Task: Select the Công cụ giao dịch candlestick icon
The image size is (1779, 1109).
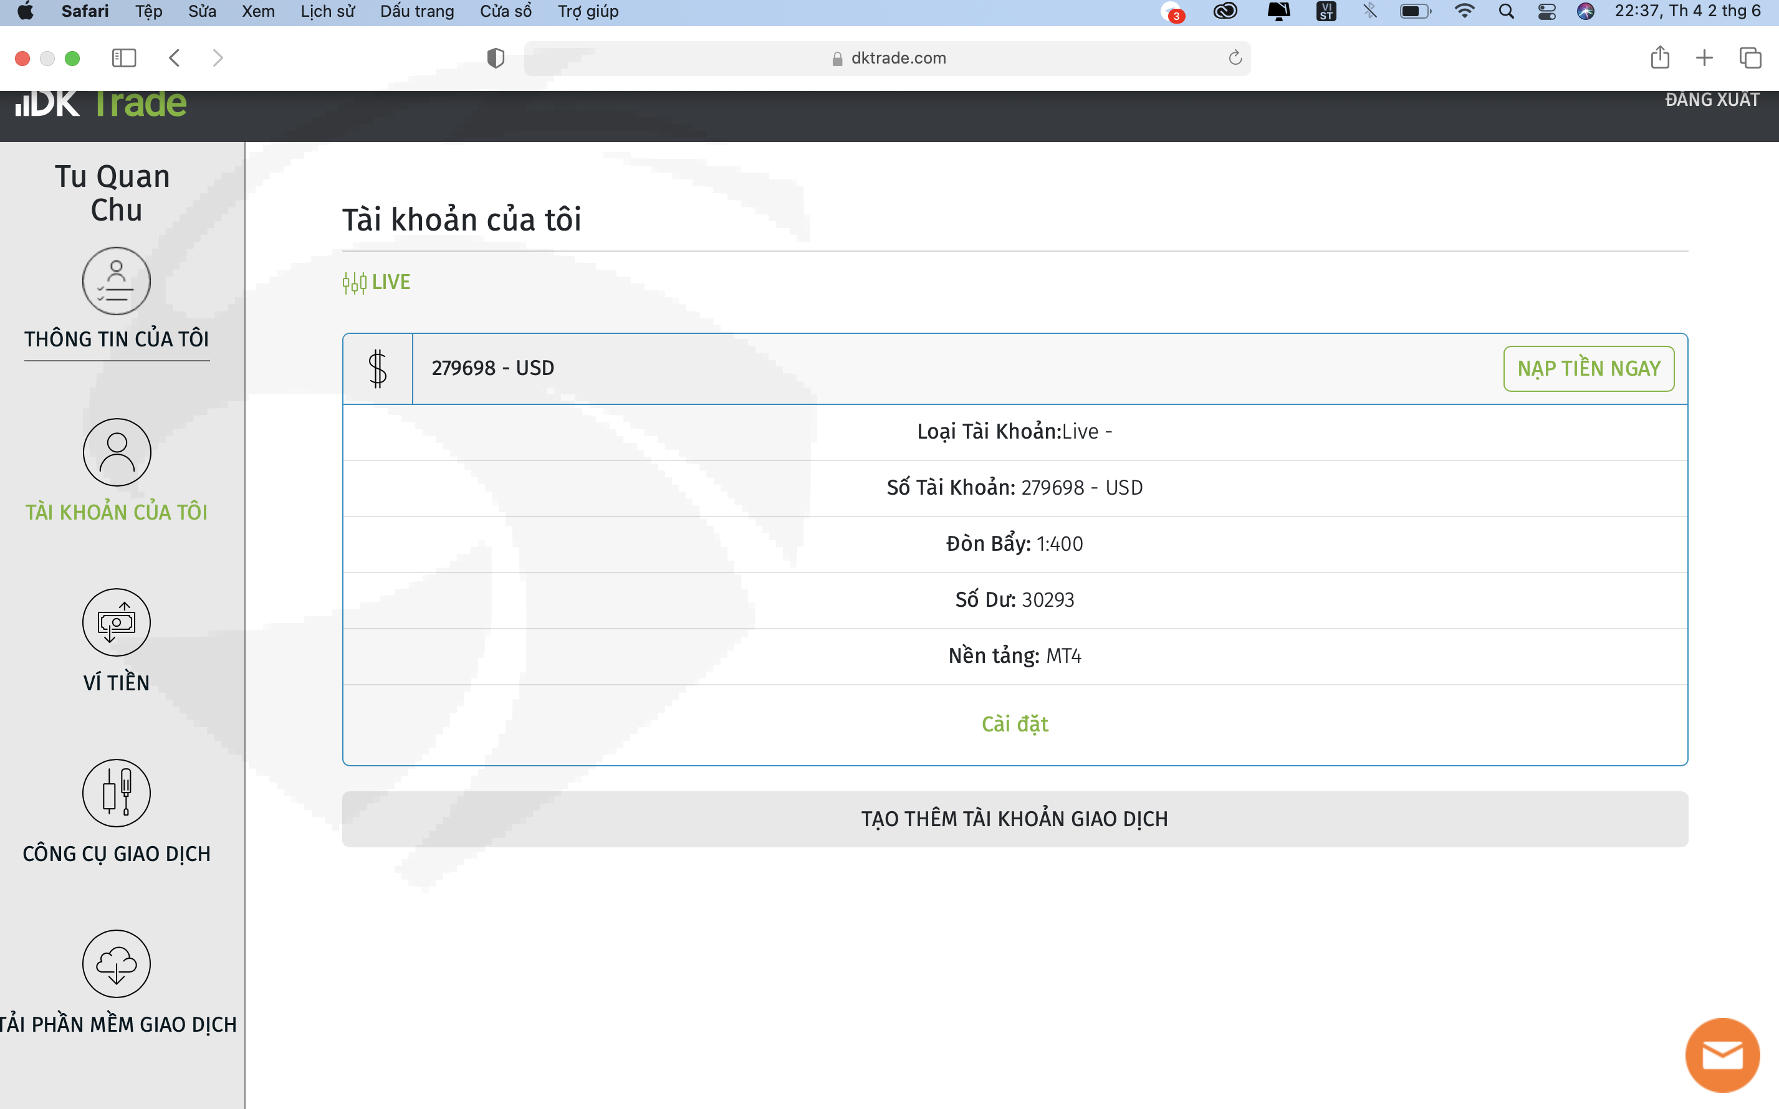Action: pyautogui.click(x=116, y=793)
